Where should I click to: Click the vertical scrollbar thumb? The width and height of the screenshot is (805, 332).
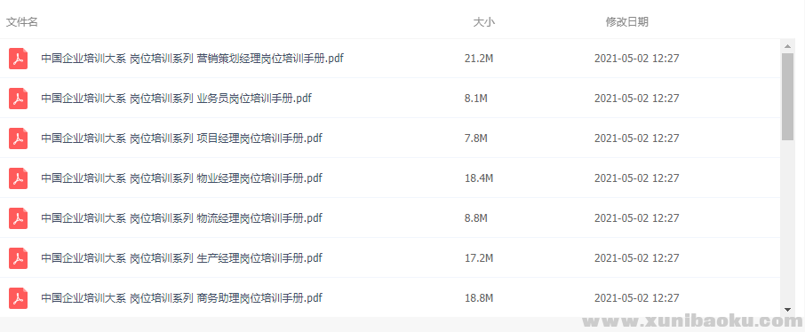coord(787,97)
